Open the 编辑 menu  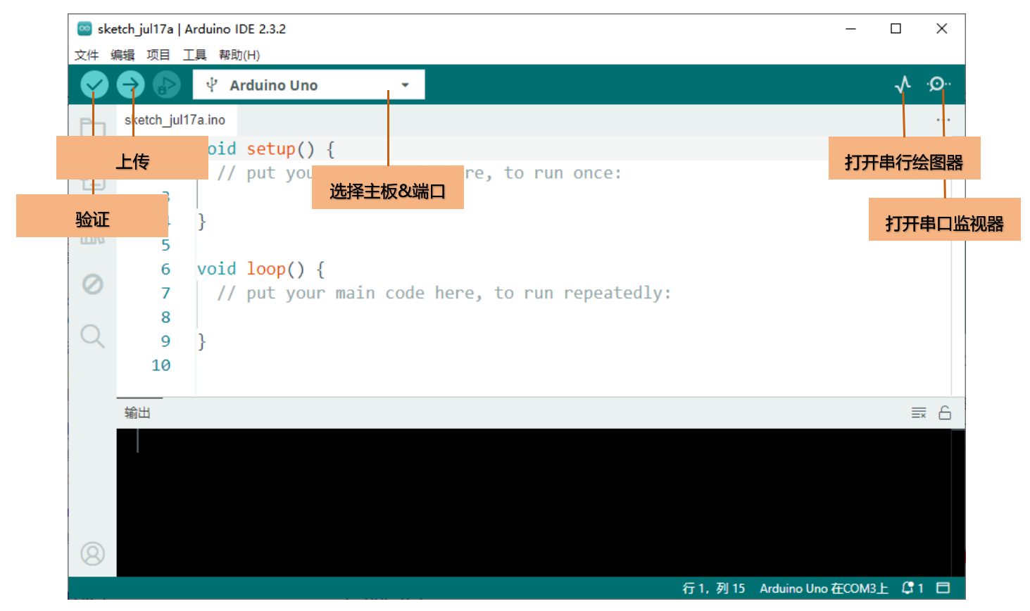(123, 55)
